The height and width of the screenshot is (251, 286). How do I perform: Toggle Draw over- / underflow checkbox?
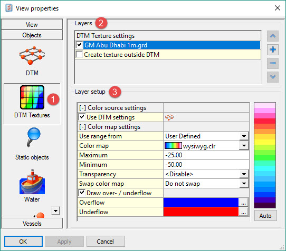click(x=82, y=193)
